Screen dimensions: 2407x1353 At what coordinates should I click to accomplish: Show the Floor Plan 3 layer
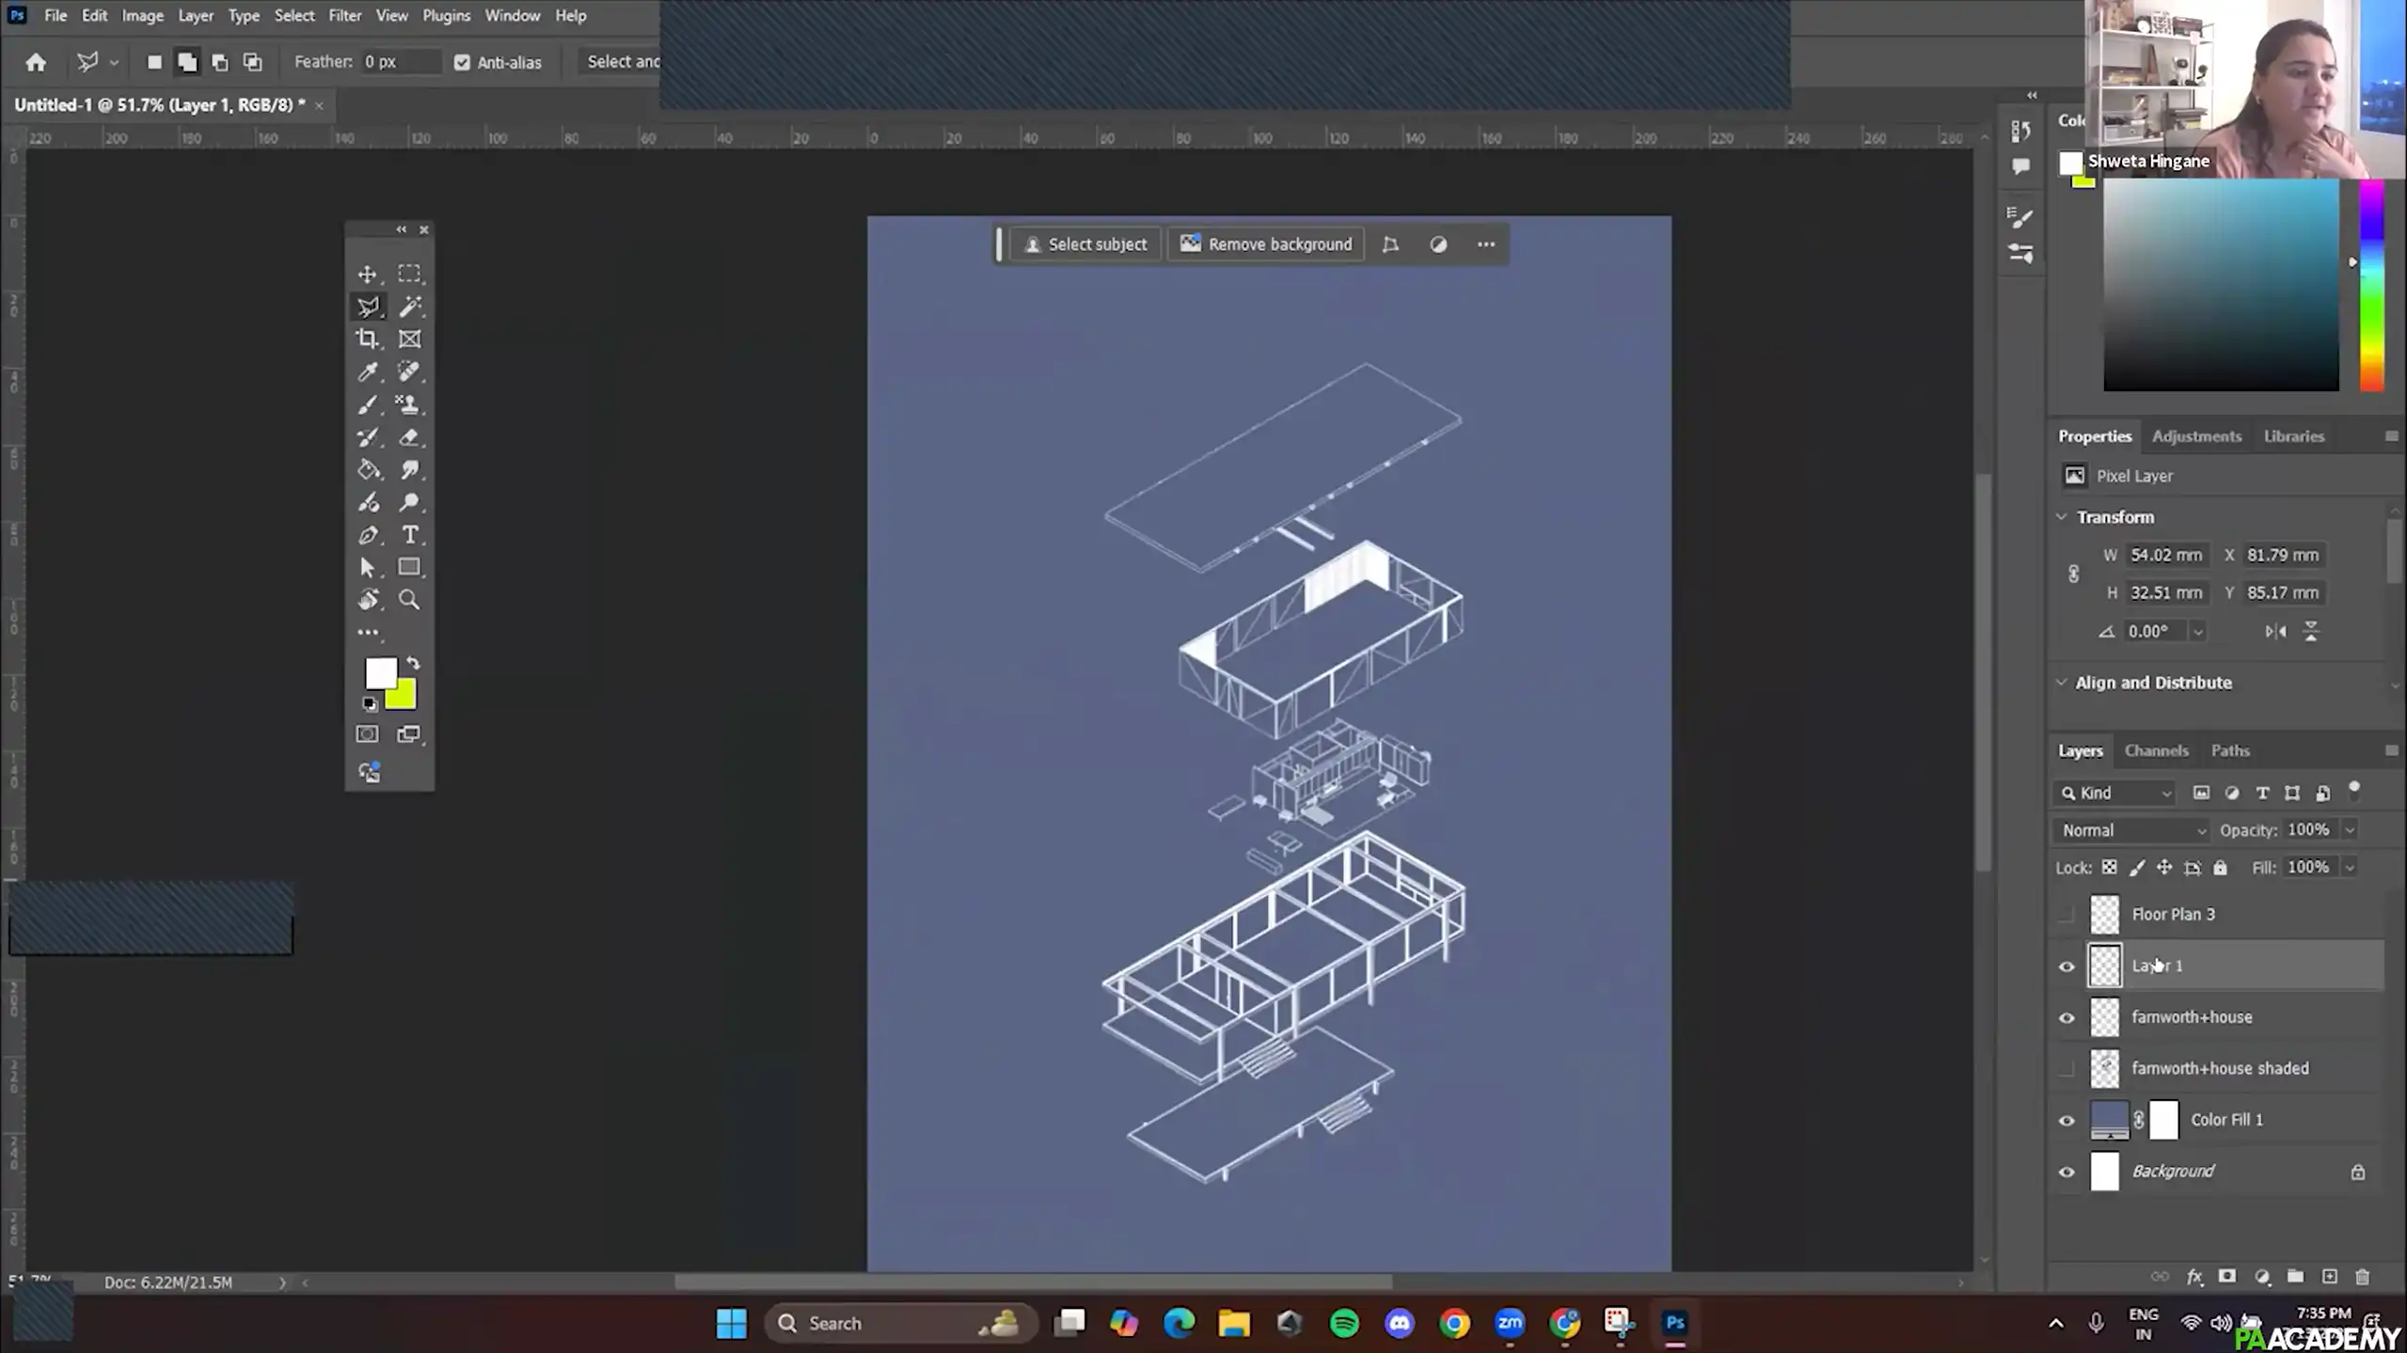2067,914
